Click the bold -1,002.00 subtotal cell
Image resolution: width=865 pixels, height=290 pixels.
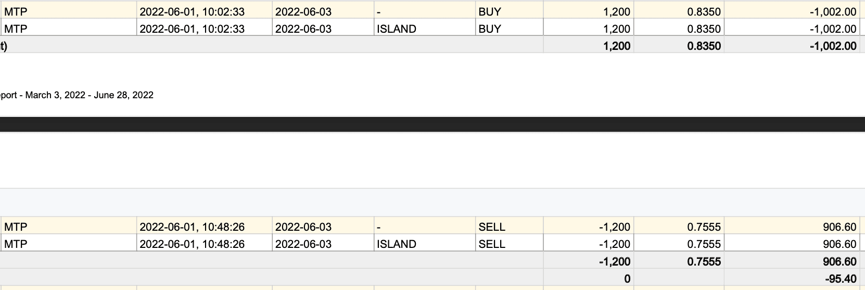833,46
